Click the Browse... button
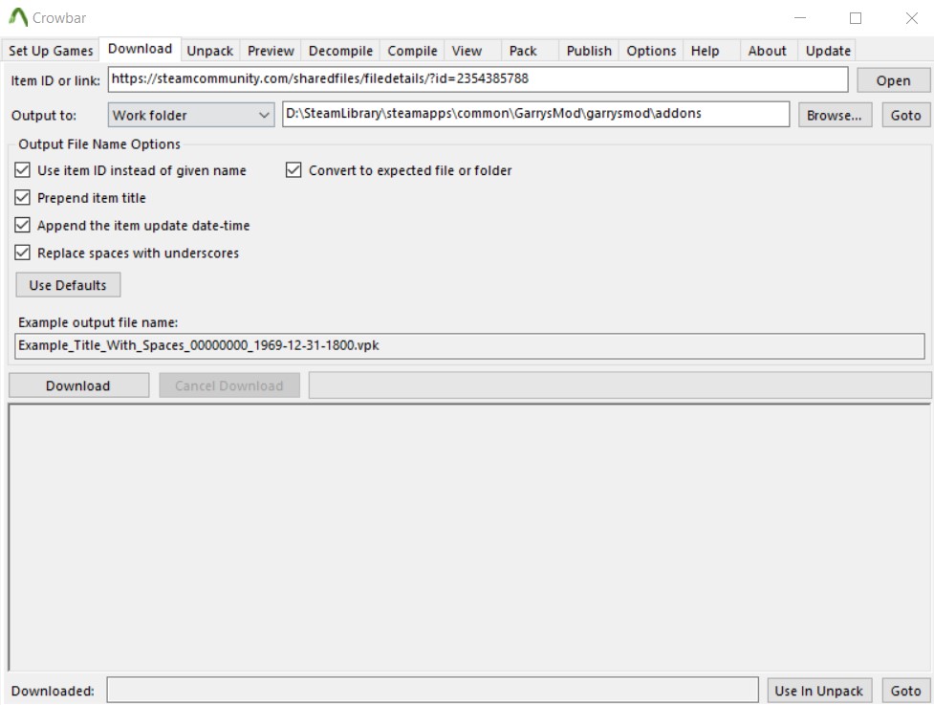The width and height of the screenshot is (934, 705). [835, 115]
